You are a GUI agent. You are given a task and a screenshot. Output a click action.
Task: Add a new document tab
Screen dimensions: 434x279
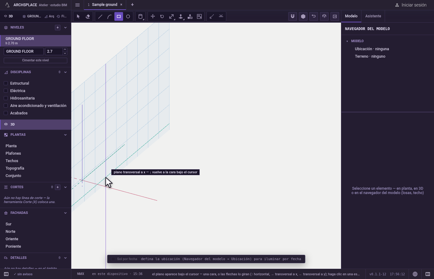(x=132, y=5)
